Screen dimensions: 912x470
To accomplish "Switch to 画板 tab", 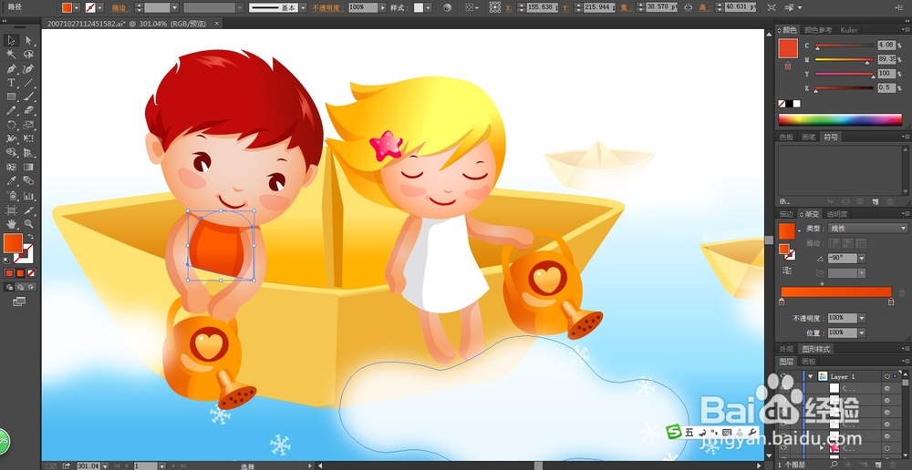I will [808, 362].
